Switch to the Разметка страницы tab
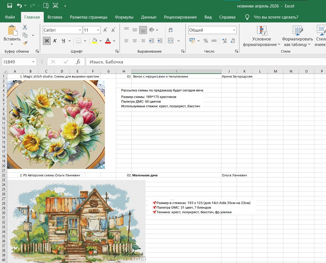 pyautogui.click(x=89, y=17)
